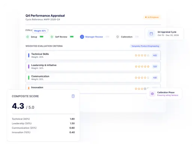Click the 1.60 Technical weighted value
Image resolution: width=196 pixels, height=150 pixels.
click(72, 119)
